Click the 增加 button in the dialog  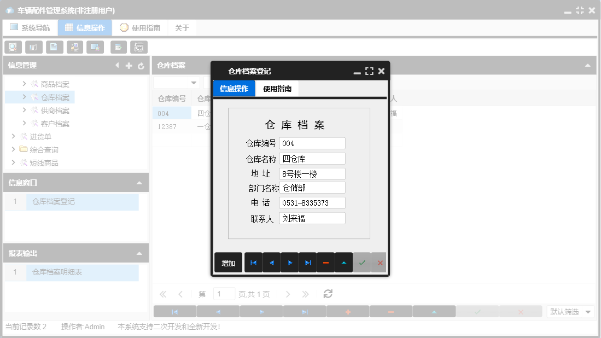(228, 263)
